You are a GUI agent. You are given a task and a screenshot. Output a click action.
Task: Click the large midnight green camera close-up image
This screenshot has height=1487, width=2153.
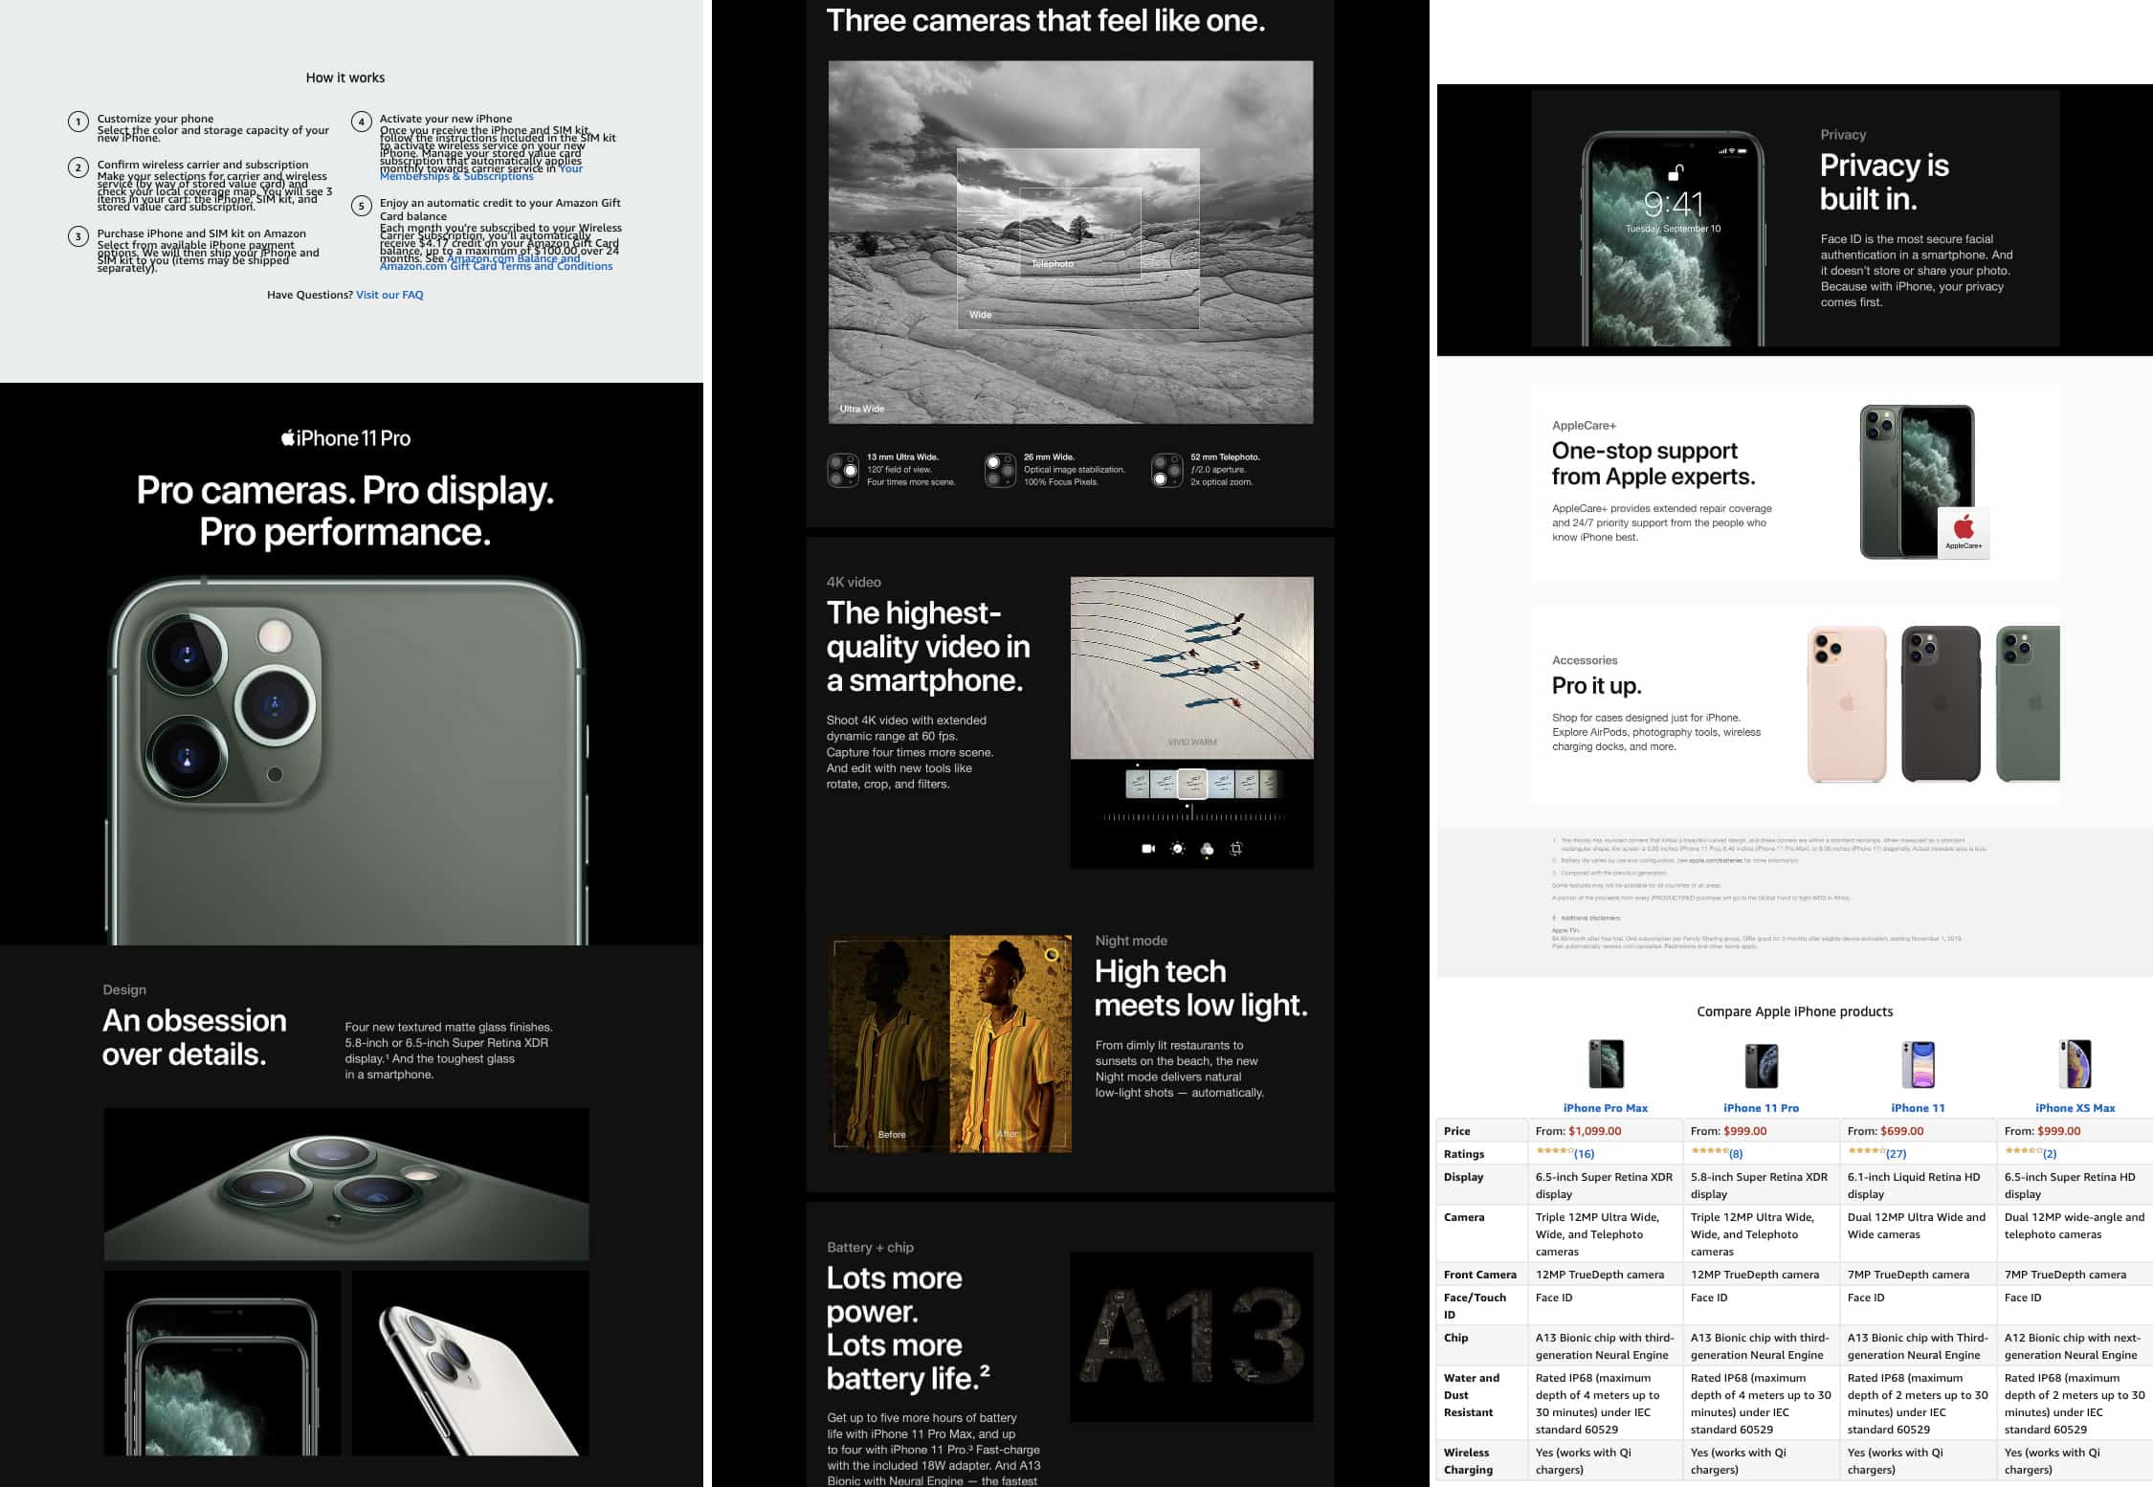345,761
